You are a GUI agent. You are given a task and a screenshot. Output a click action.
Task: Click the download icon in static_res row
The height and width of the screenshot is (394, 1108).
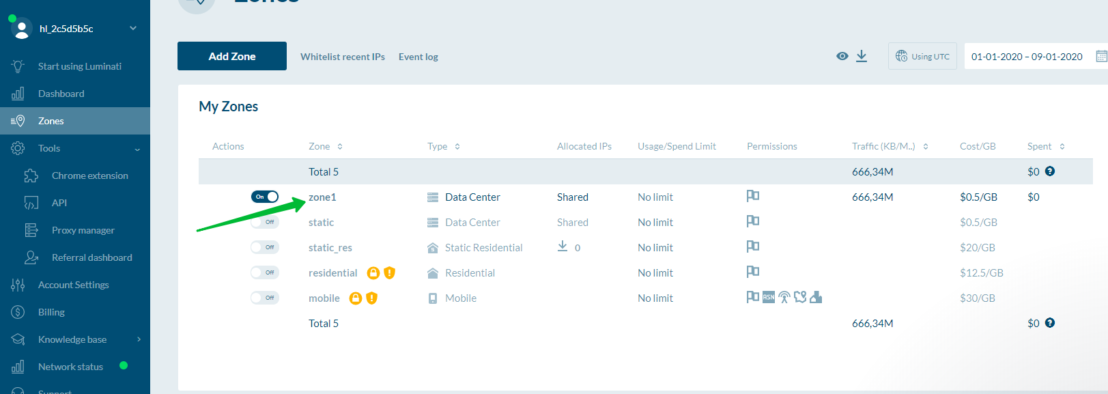563,247
